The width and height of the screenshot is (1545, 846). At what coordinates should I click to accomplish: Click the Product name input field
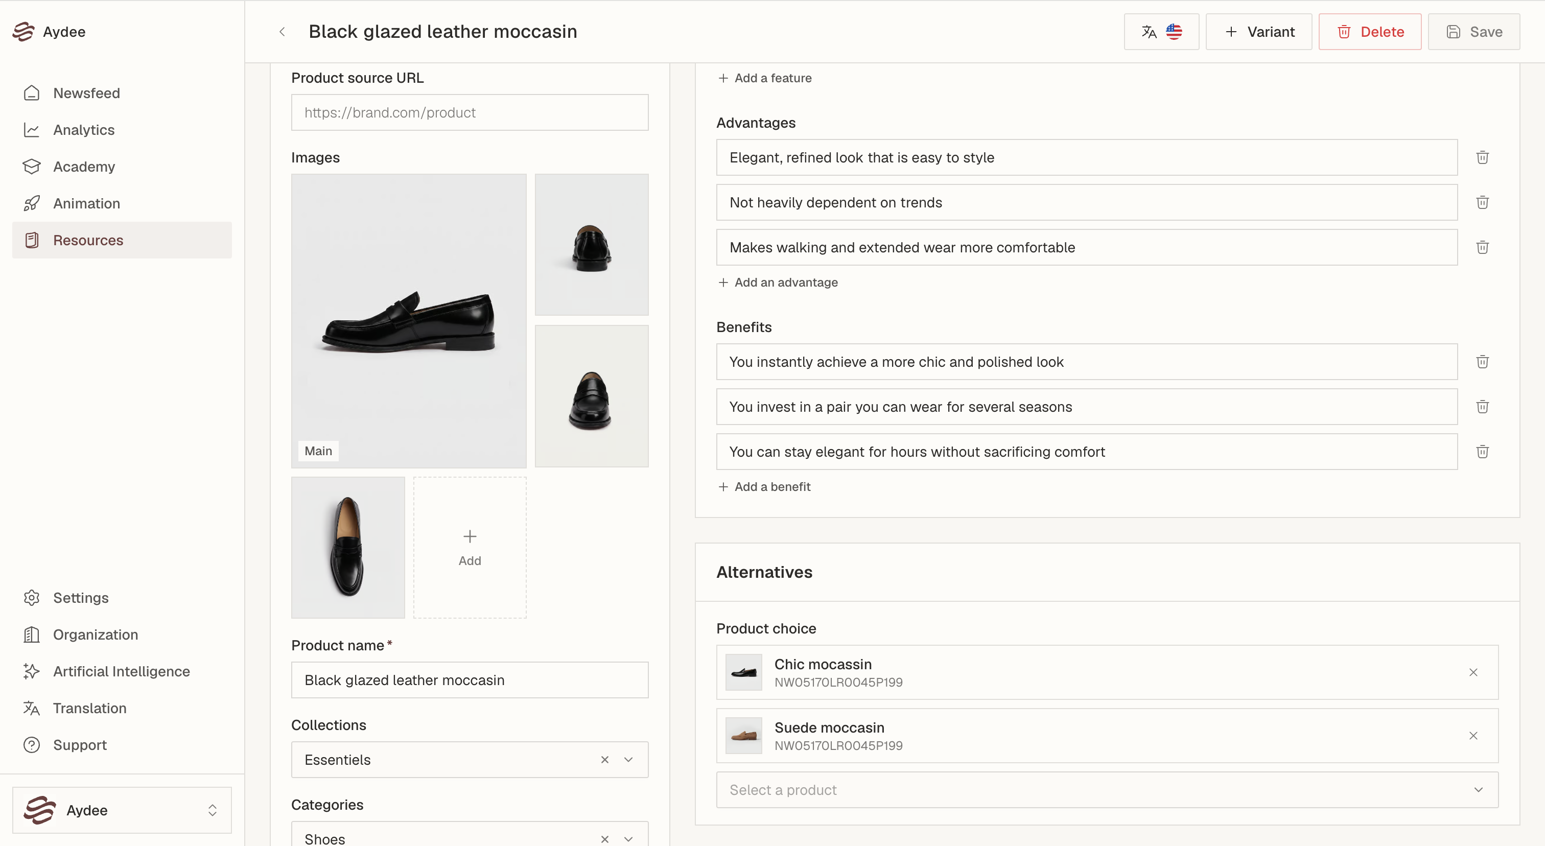(470, 680)
